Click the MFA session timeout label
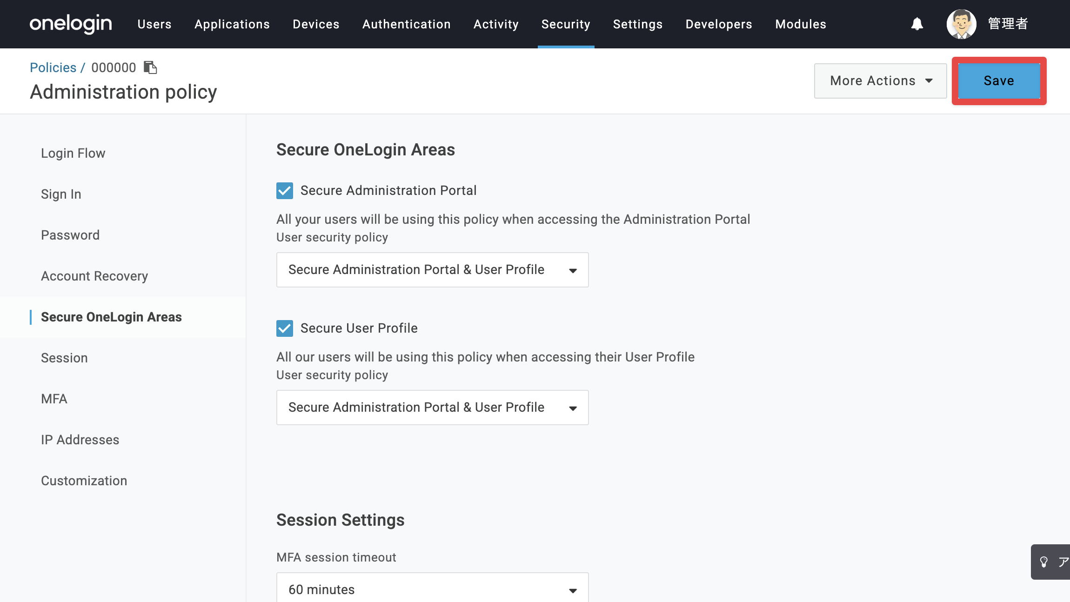 coord(336,557)
